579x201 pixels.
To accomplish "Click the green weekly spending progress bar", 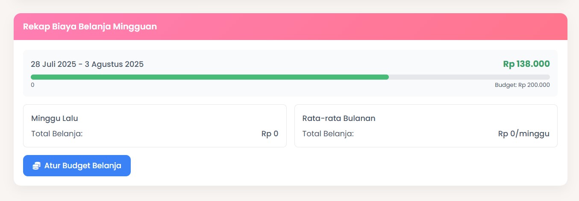I will click(x=210, y=77).
